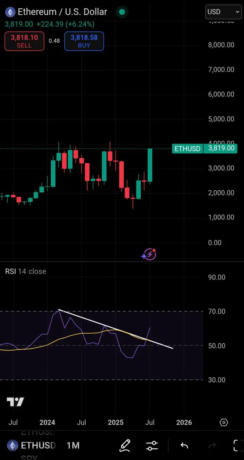This screenshot has width=244, height=460.
Task: Click the 2026 label on time axis
Action: pos(184,422)
